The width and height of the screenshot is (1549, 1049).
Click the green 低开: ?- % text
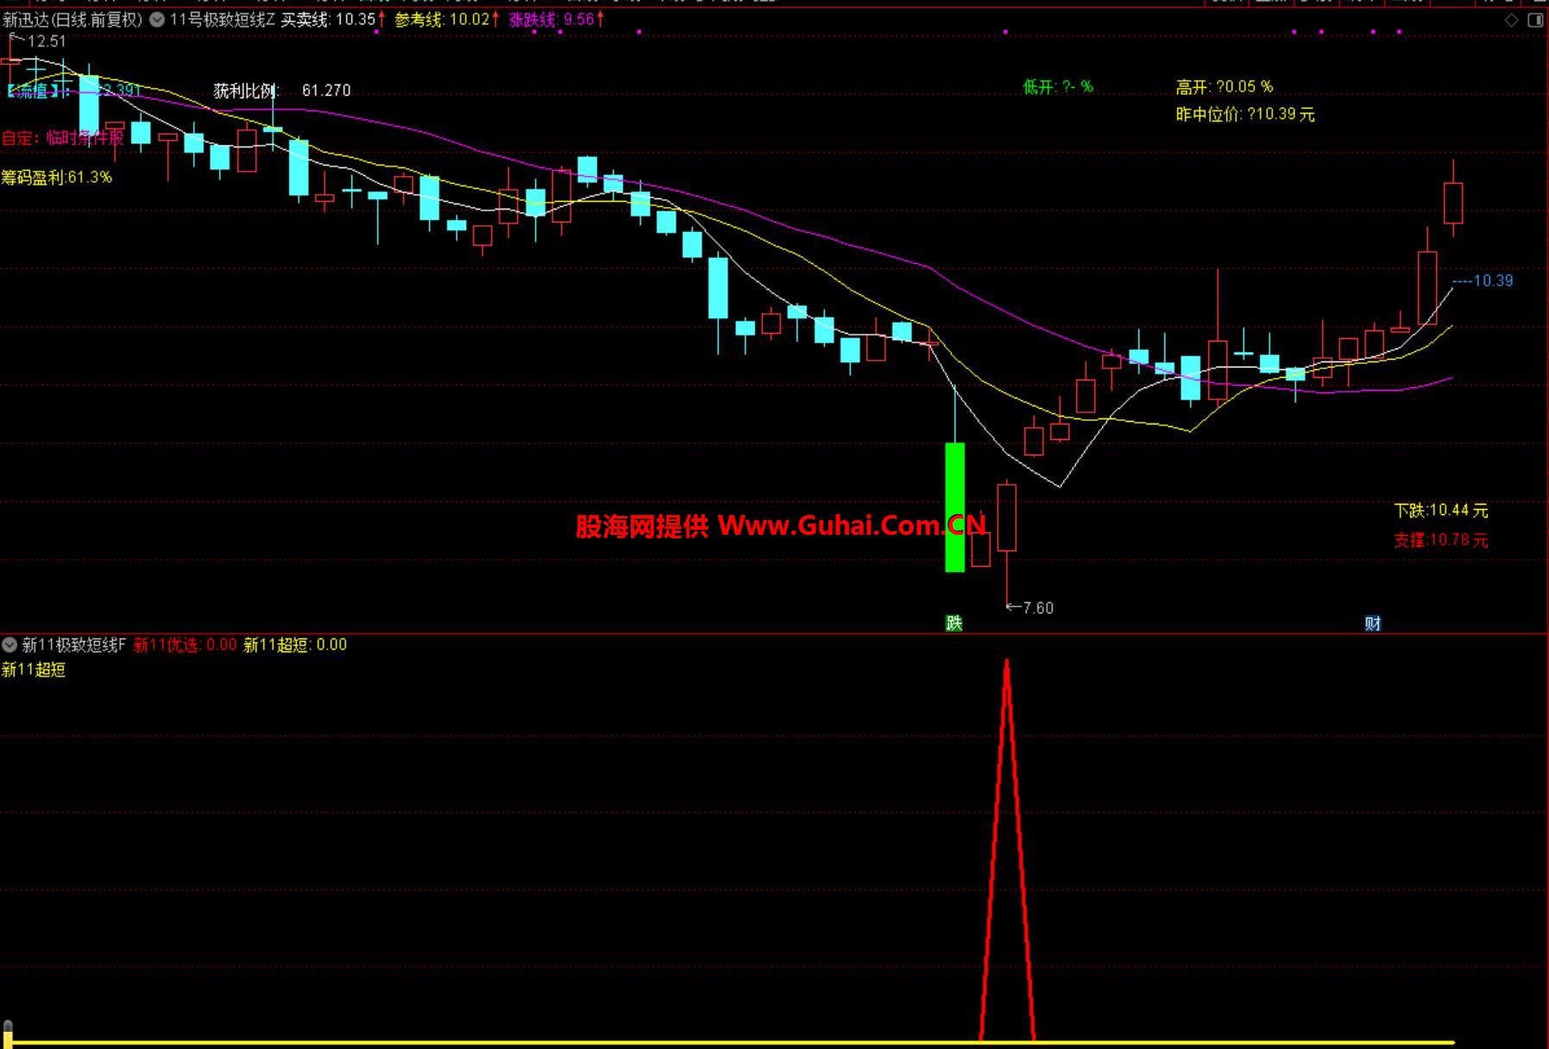click(x=1058, y=86)
